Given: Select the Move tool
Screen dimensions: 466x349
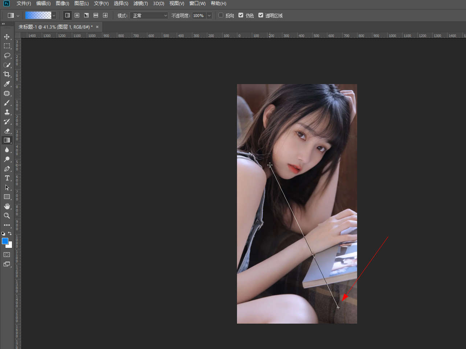Looking at the screenshot, I should 7,37.
